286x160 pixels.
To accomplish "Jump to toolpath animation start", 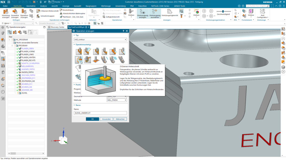I will coord(204,16).
